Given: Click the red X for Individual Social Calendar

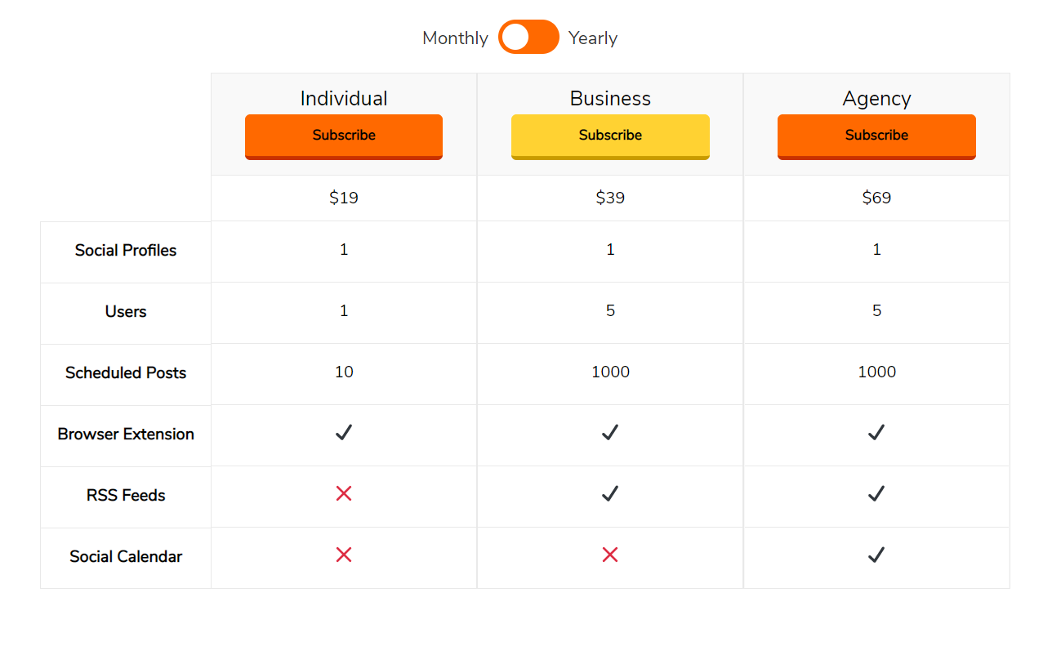Looking at the screenshot, I should click(x=344, y=555).
